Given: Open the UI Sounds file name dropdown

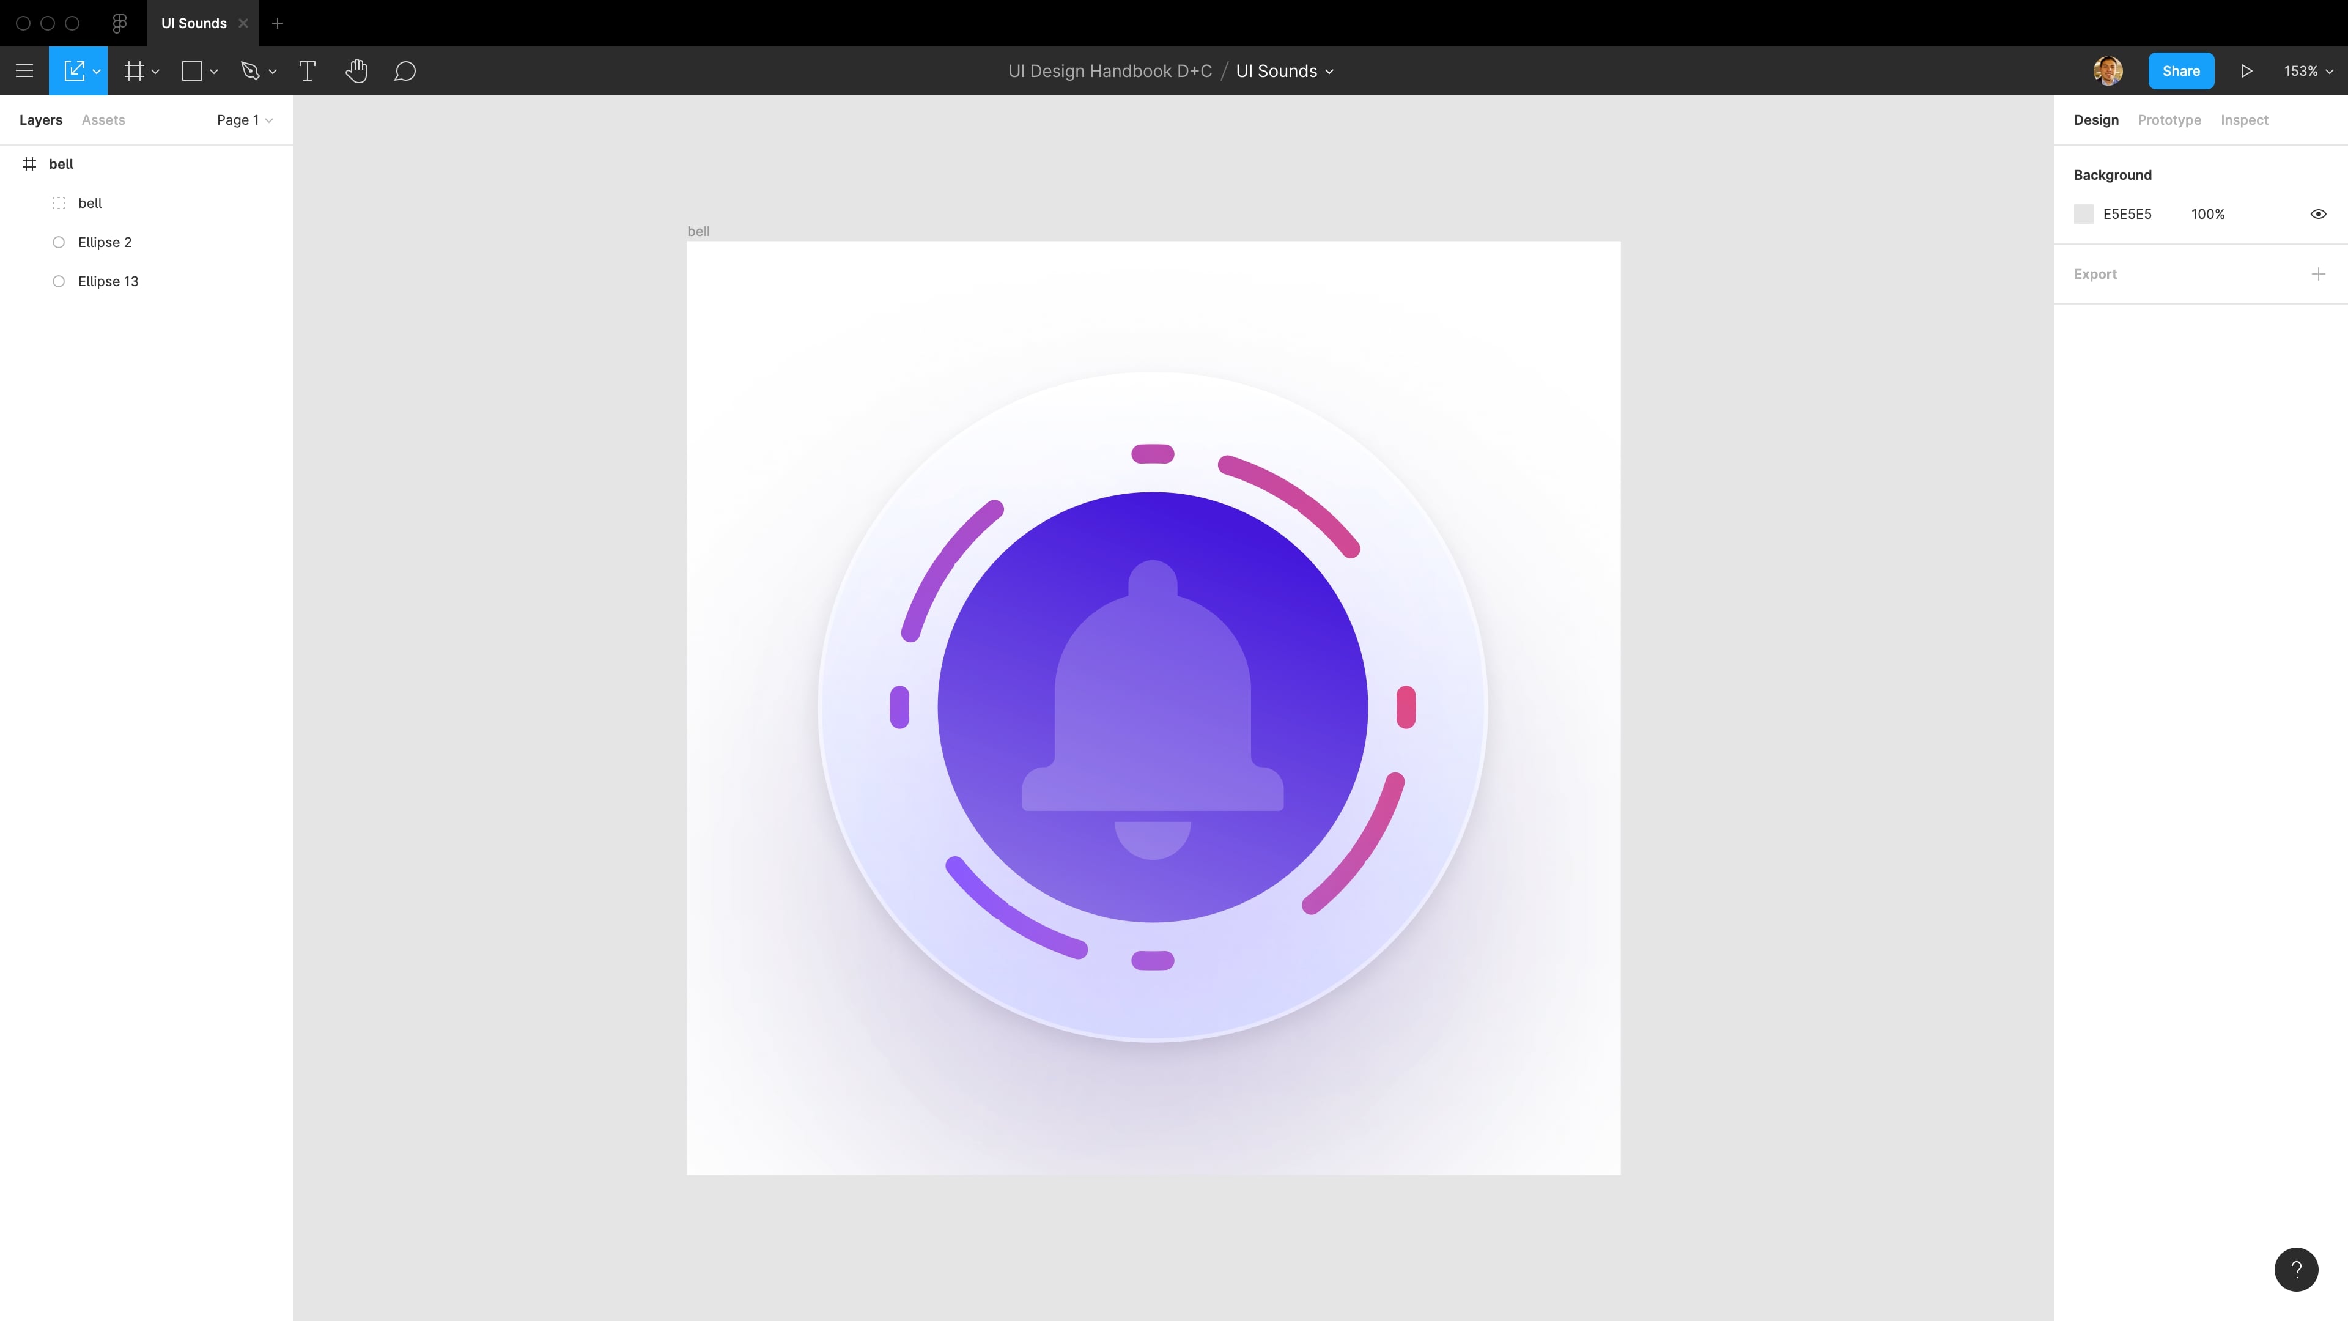Looking at the screenshot, I should [1284, 70].
